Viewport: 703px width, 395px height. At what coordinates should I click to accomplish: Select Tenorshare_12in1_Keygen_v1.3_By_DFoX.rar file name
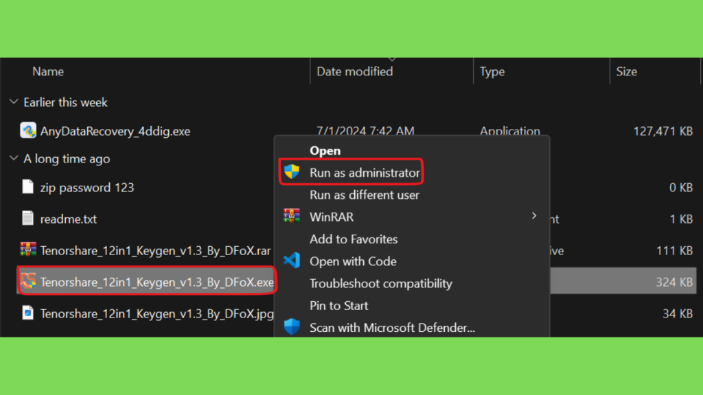point(156,250)
